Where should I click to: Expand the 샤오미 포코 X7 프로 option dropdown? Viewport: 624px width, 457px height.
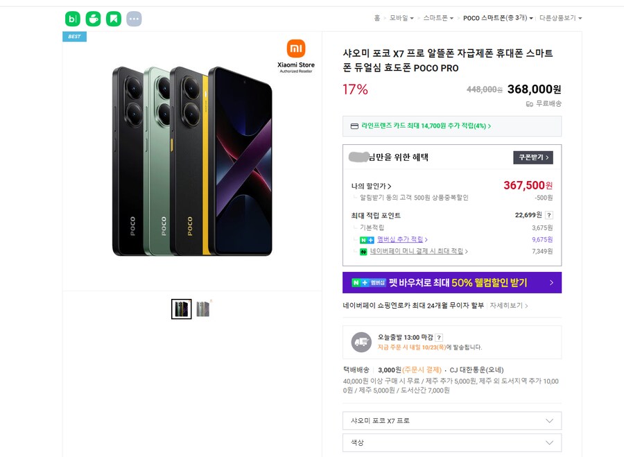451,420
